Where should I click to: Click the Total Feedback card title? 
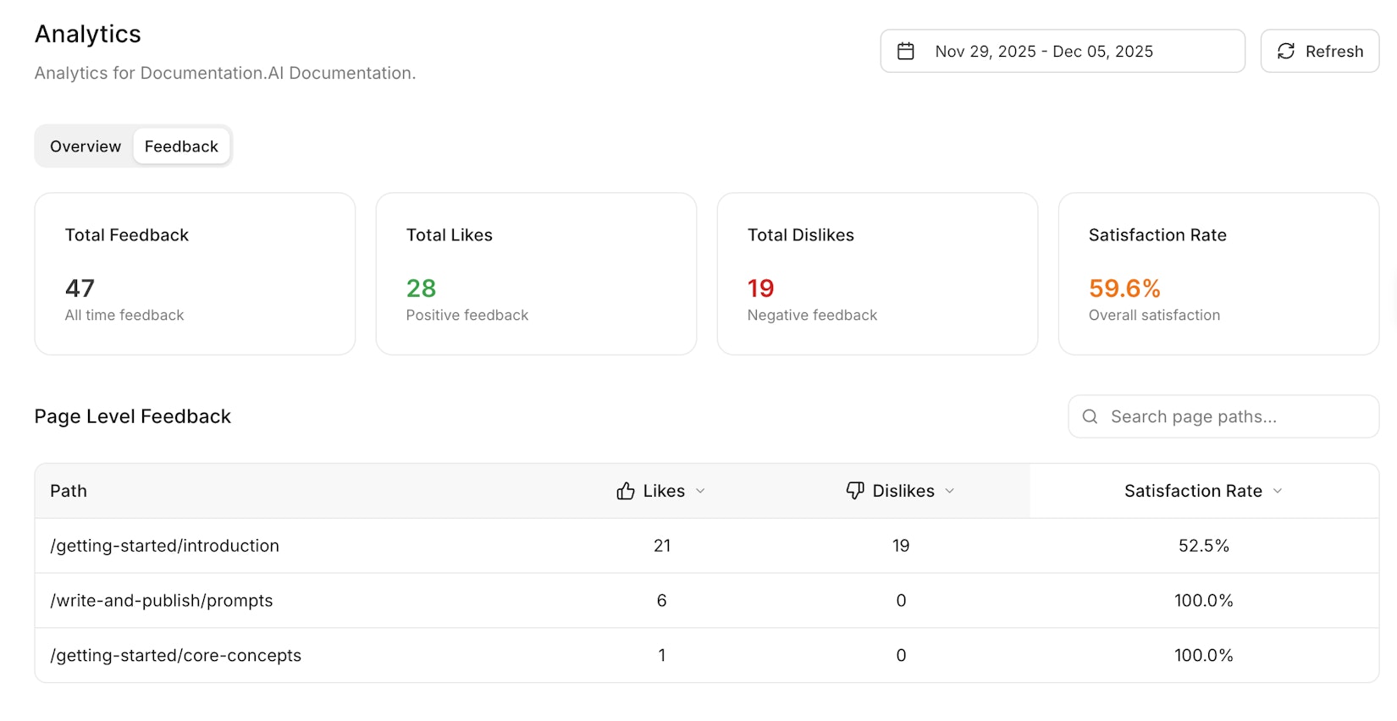(127, 235)
